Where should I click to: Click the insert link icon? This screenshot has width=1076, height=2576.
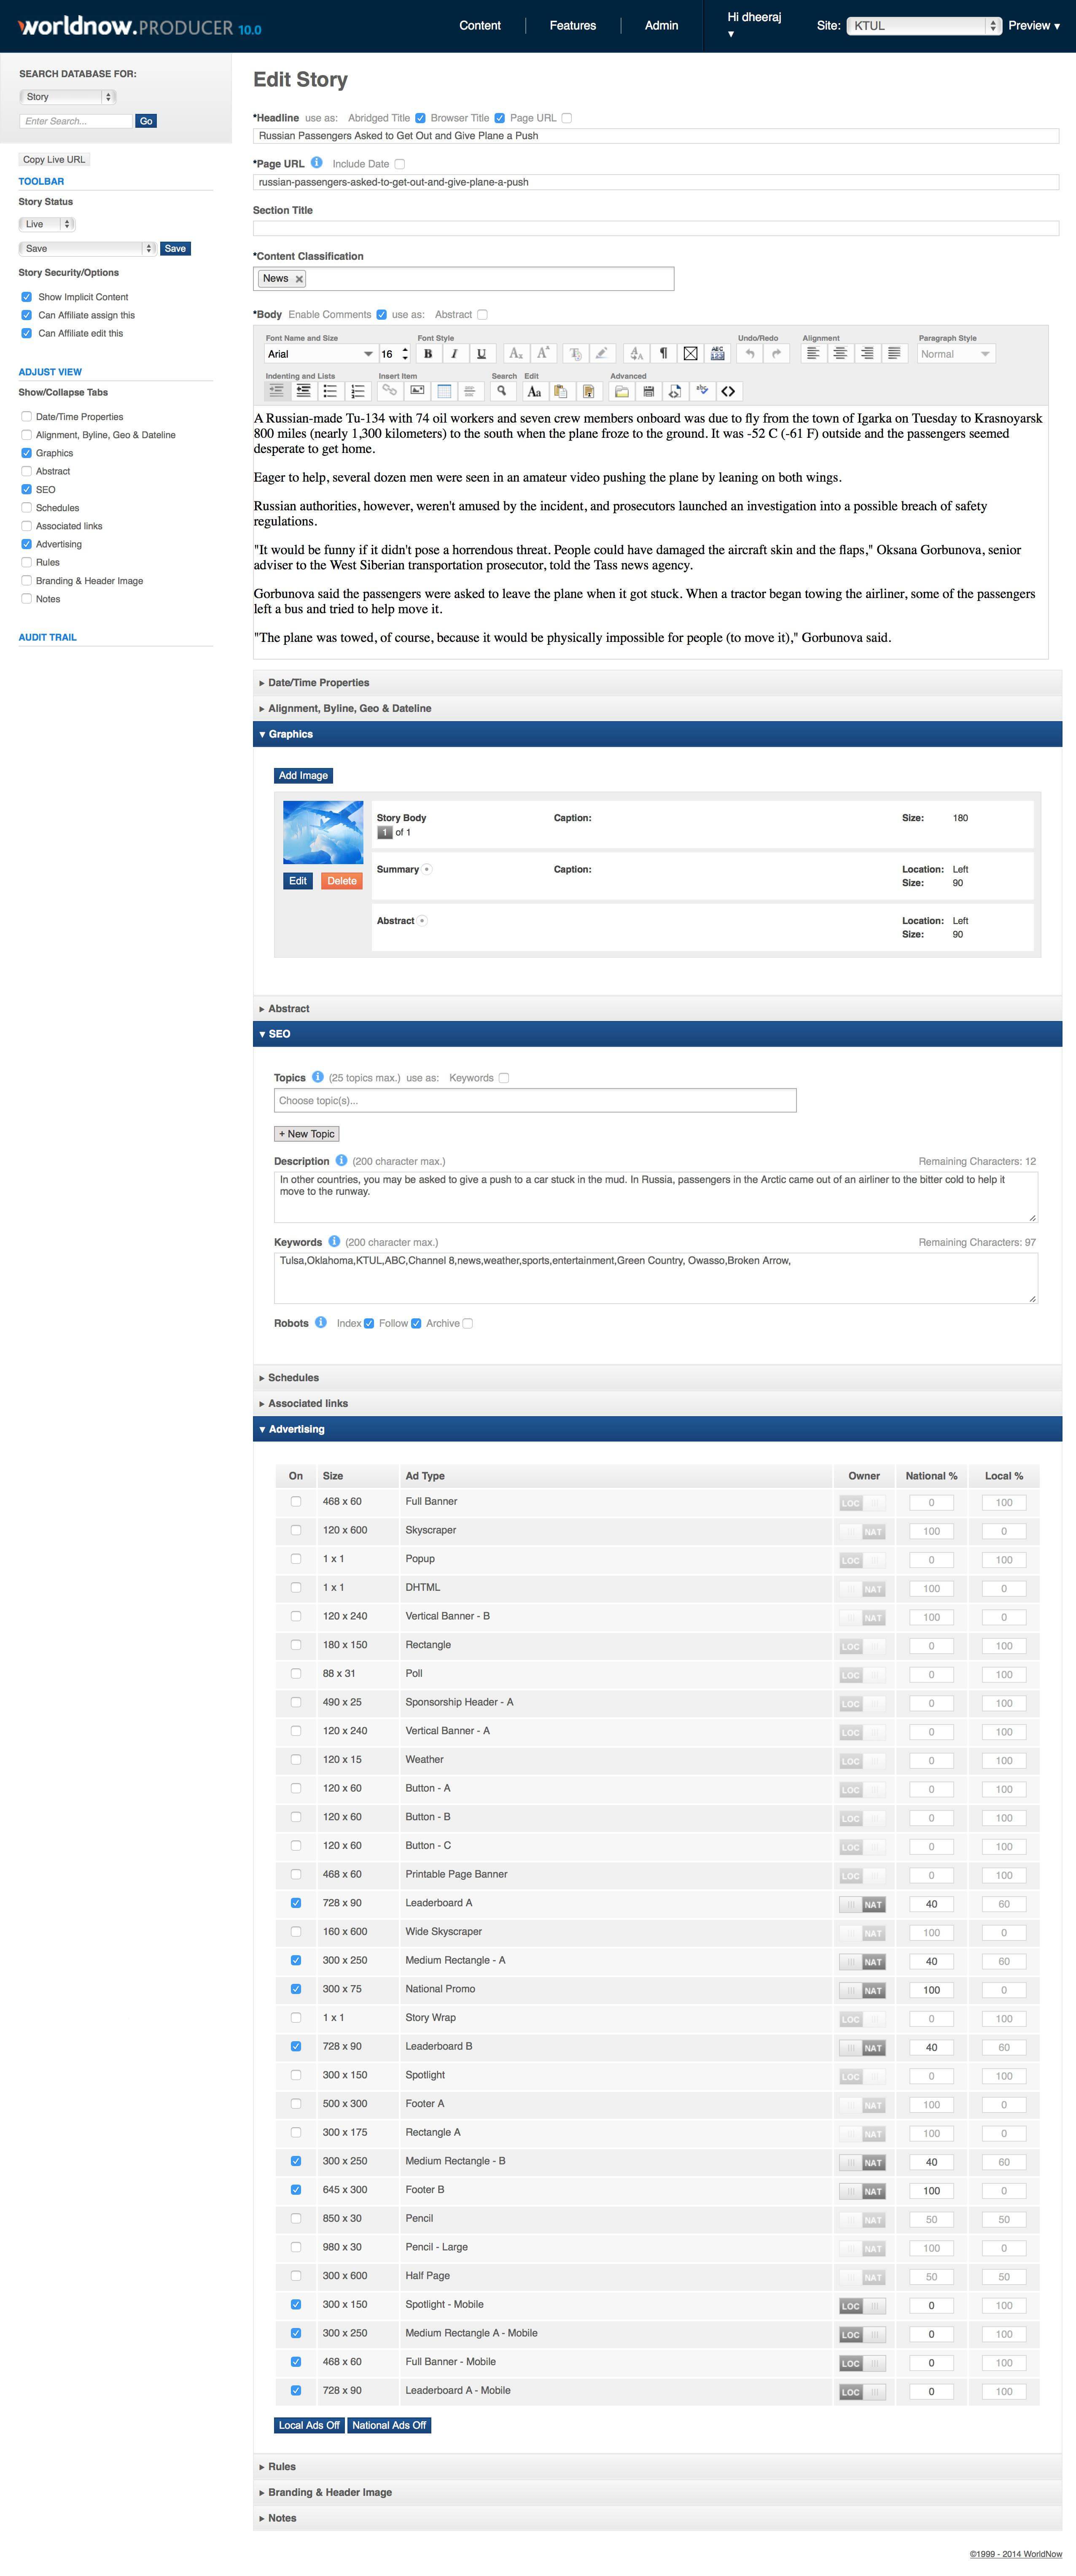389,391
